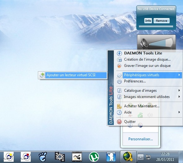This screenshot has height=163, width=183.
Task: Click the disc image creation icon
Action: [x=119, y=59]
